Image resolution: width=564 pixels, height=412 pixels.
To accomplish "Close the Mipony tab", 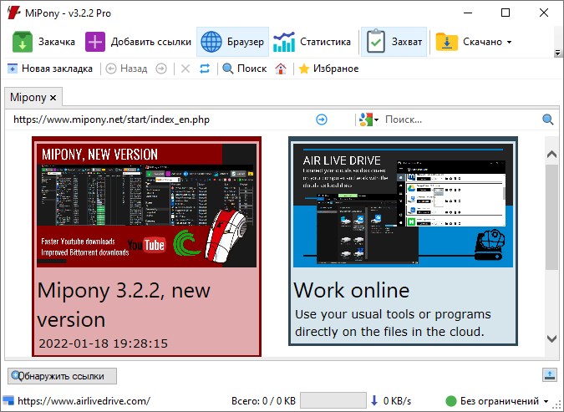I will pyautogui.click(x=53, y=98).
